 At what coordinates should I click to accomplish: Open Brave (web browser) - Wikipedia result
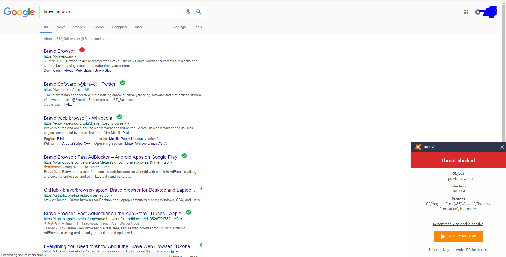coord(78,118)
